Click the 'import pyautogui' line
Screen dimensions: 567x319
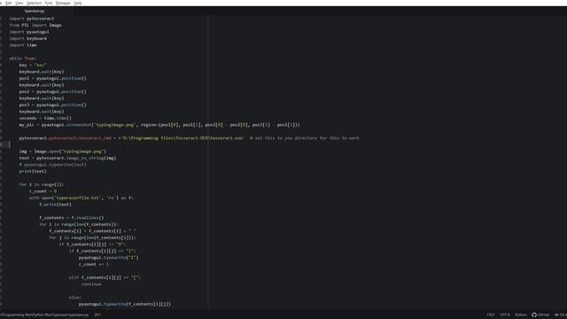(x=29, y=32)
